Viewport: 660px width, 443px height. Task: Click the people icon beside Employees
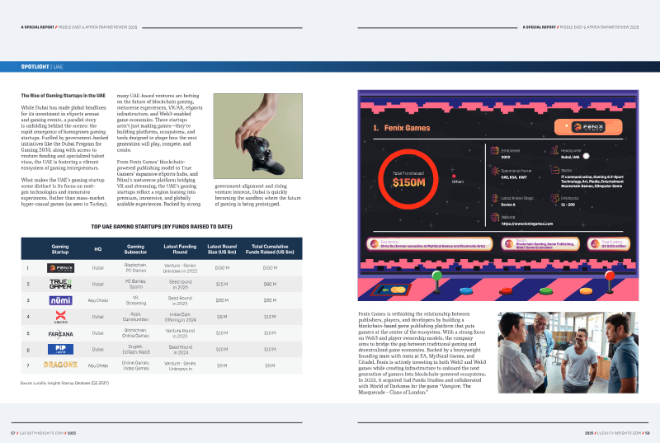click(x=554, y=198)
